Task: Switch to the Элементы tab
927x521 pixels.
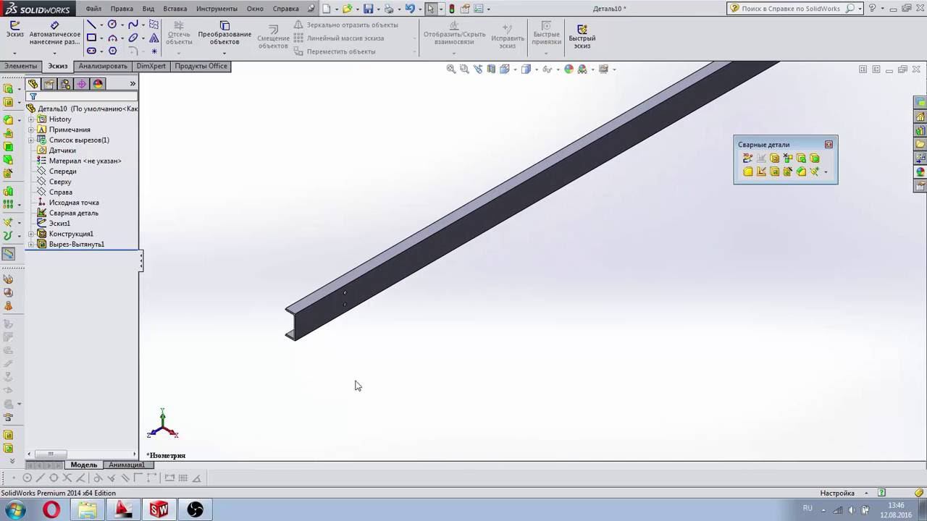Action: coord(20,66)
